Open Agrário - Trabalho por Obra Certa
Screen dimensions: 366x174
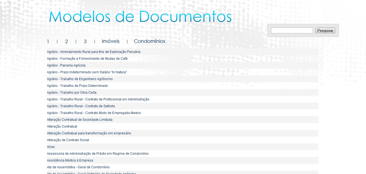72,92
